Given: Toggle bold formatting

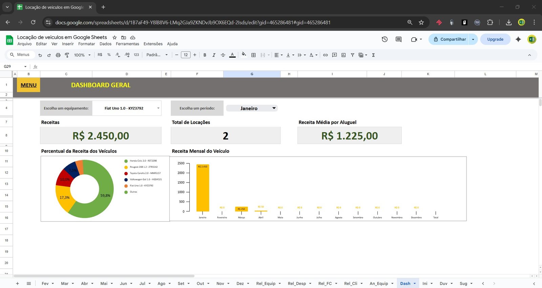Looking at the screenshot, I should (x=205, y=55).
